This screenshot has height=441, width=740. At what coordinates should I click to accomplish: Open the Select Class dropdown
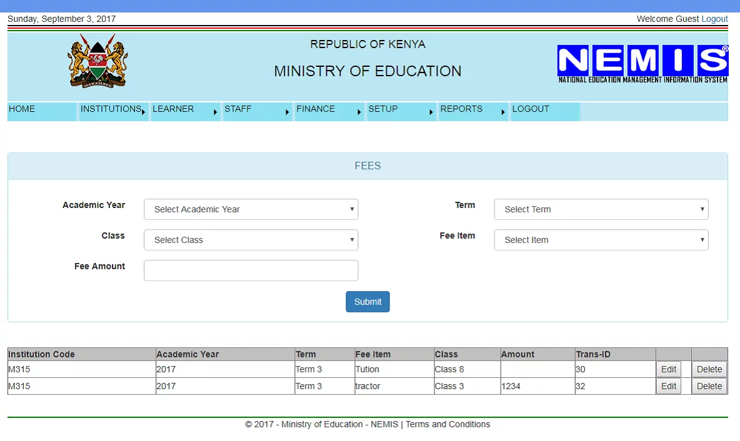(251, 239)
